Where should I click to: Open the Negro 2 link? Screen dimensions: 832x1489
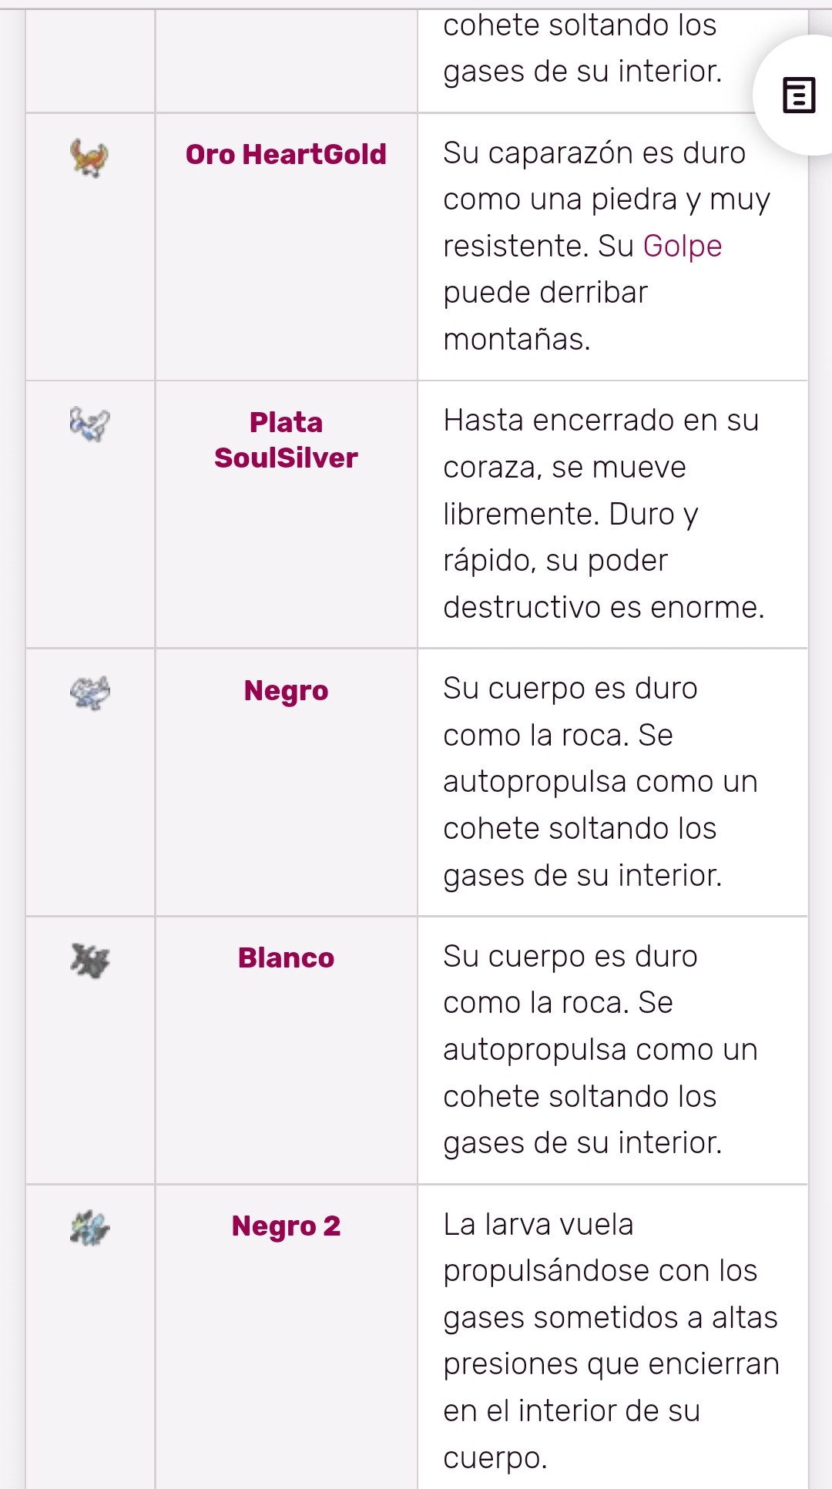click(x=286, y=1226)
